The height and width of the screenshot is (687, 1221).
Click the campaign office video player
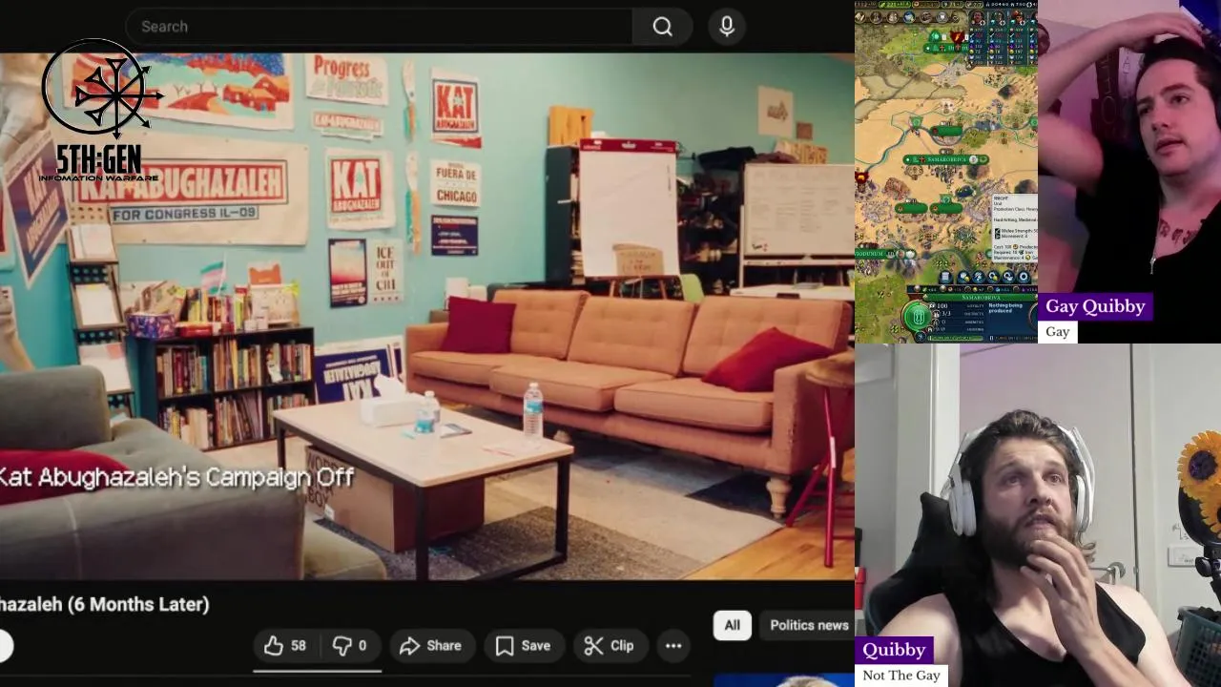coord(427,316)
